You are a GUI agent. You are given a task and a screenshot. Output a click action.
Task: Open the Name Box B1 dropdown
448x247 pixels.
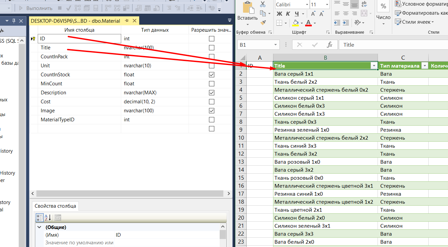(276, 45)
